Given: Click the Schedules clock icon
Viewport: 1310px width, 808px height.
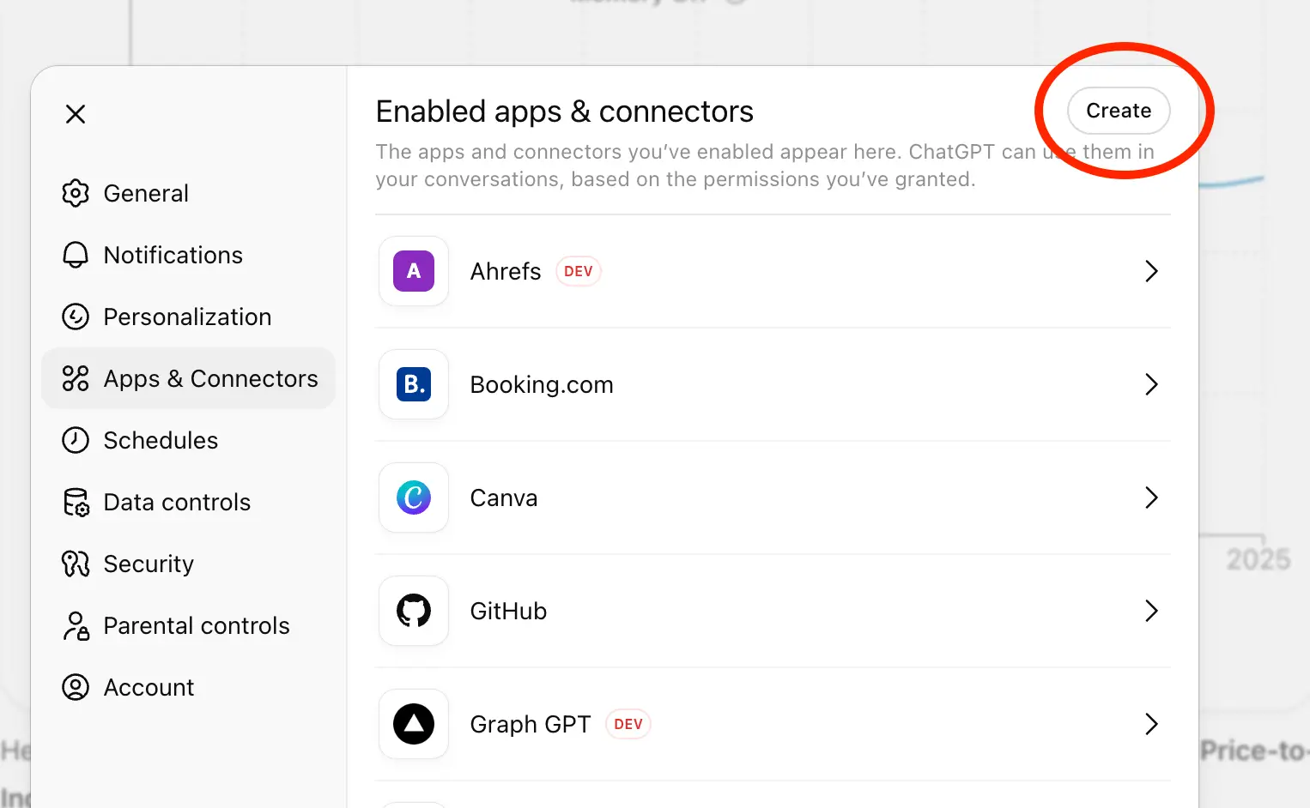Looking at the screenshot, I should tap(76, 440).
